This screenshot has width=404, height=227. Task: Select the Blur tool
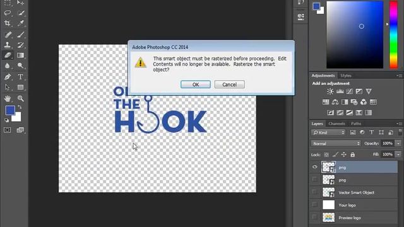click(7, 66)
